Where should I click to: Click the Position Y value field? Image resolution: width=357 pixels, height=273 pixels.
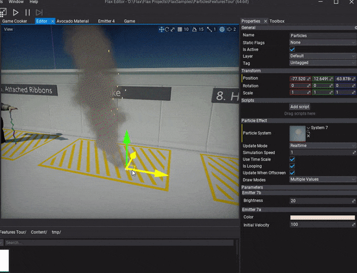click(322, 79)
